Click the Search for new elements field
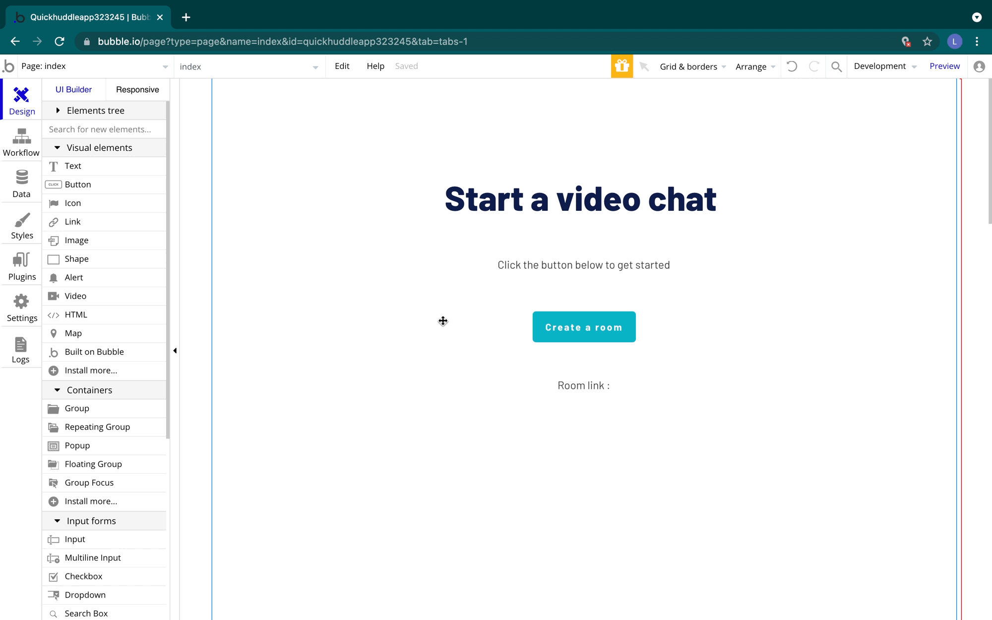992x620 pixels. pyautogui.click(x=104, y=129)
